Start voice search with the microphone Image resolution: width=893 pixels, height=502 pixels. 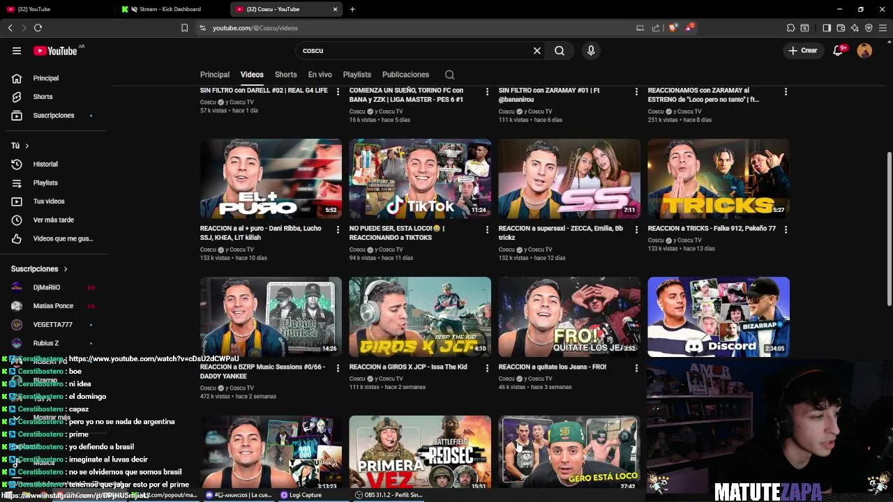coord(591,50)
